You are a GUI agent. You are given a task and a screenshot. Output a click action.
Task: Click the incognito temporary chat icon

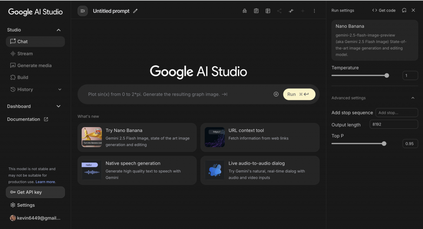(x=245, y=11)
